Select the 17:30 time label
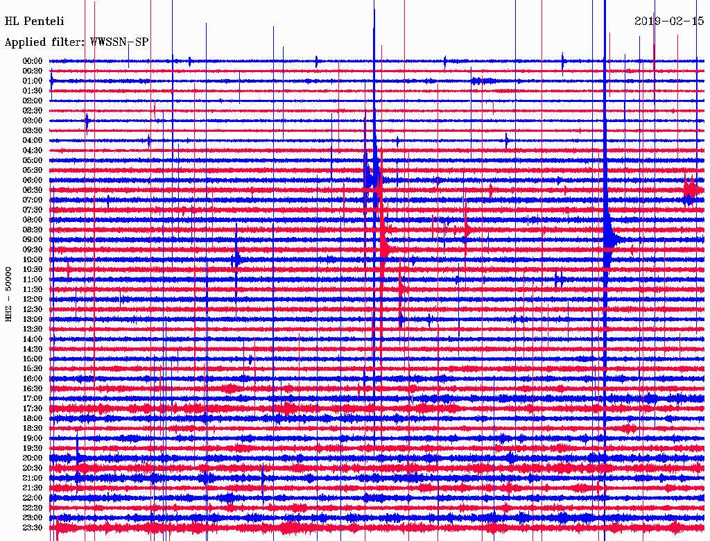This screenshot has width=710, height=541. 33,409
